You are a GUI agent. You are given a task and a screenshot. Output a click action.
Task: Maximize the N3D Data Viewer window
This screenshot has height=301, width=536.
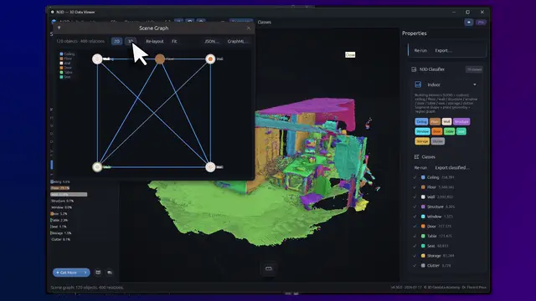coord(467,12)
